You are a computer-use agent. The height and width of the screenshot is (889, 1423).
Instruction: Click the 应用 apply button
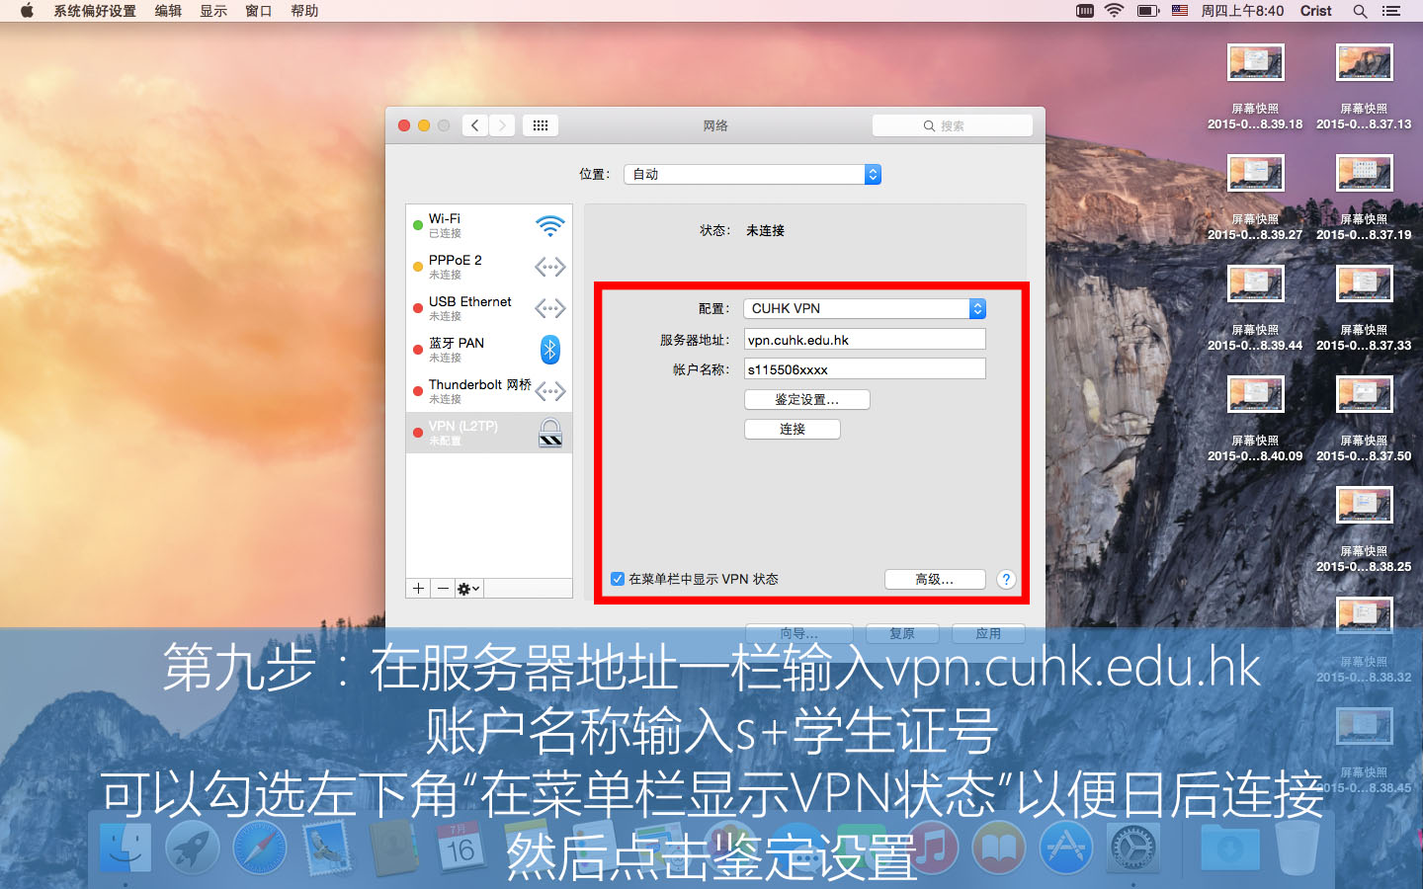pos(988,633)
